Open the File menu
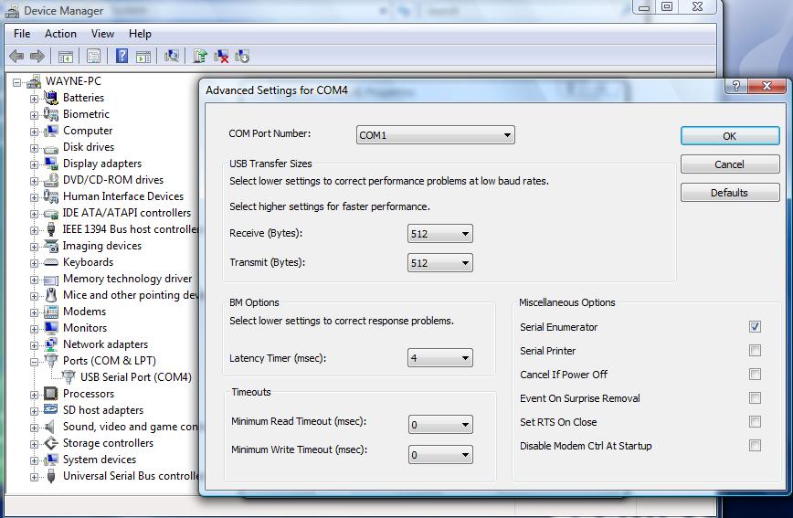The height and width of the screenshot is (518, 793). 22,34
